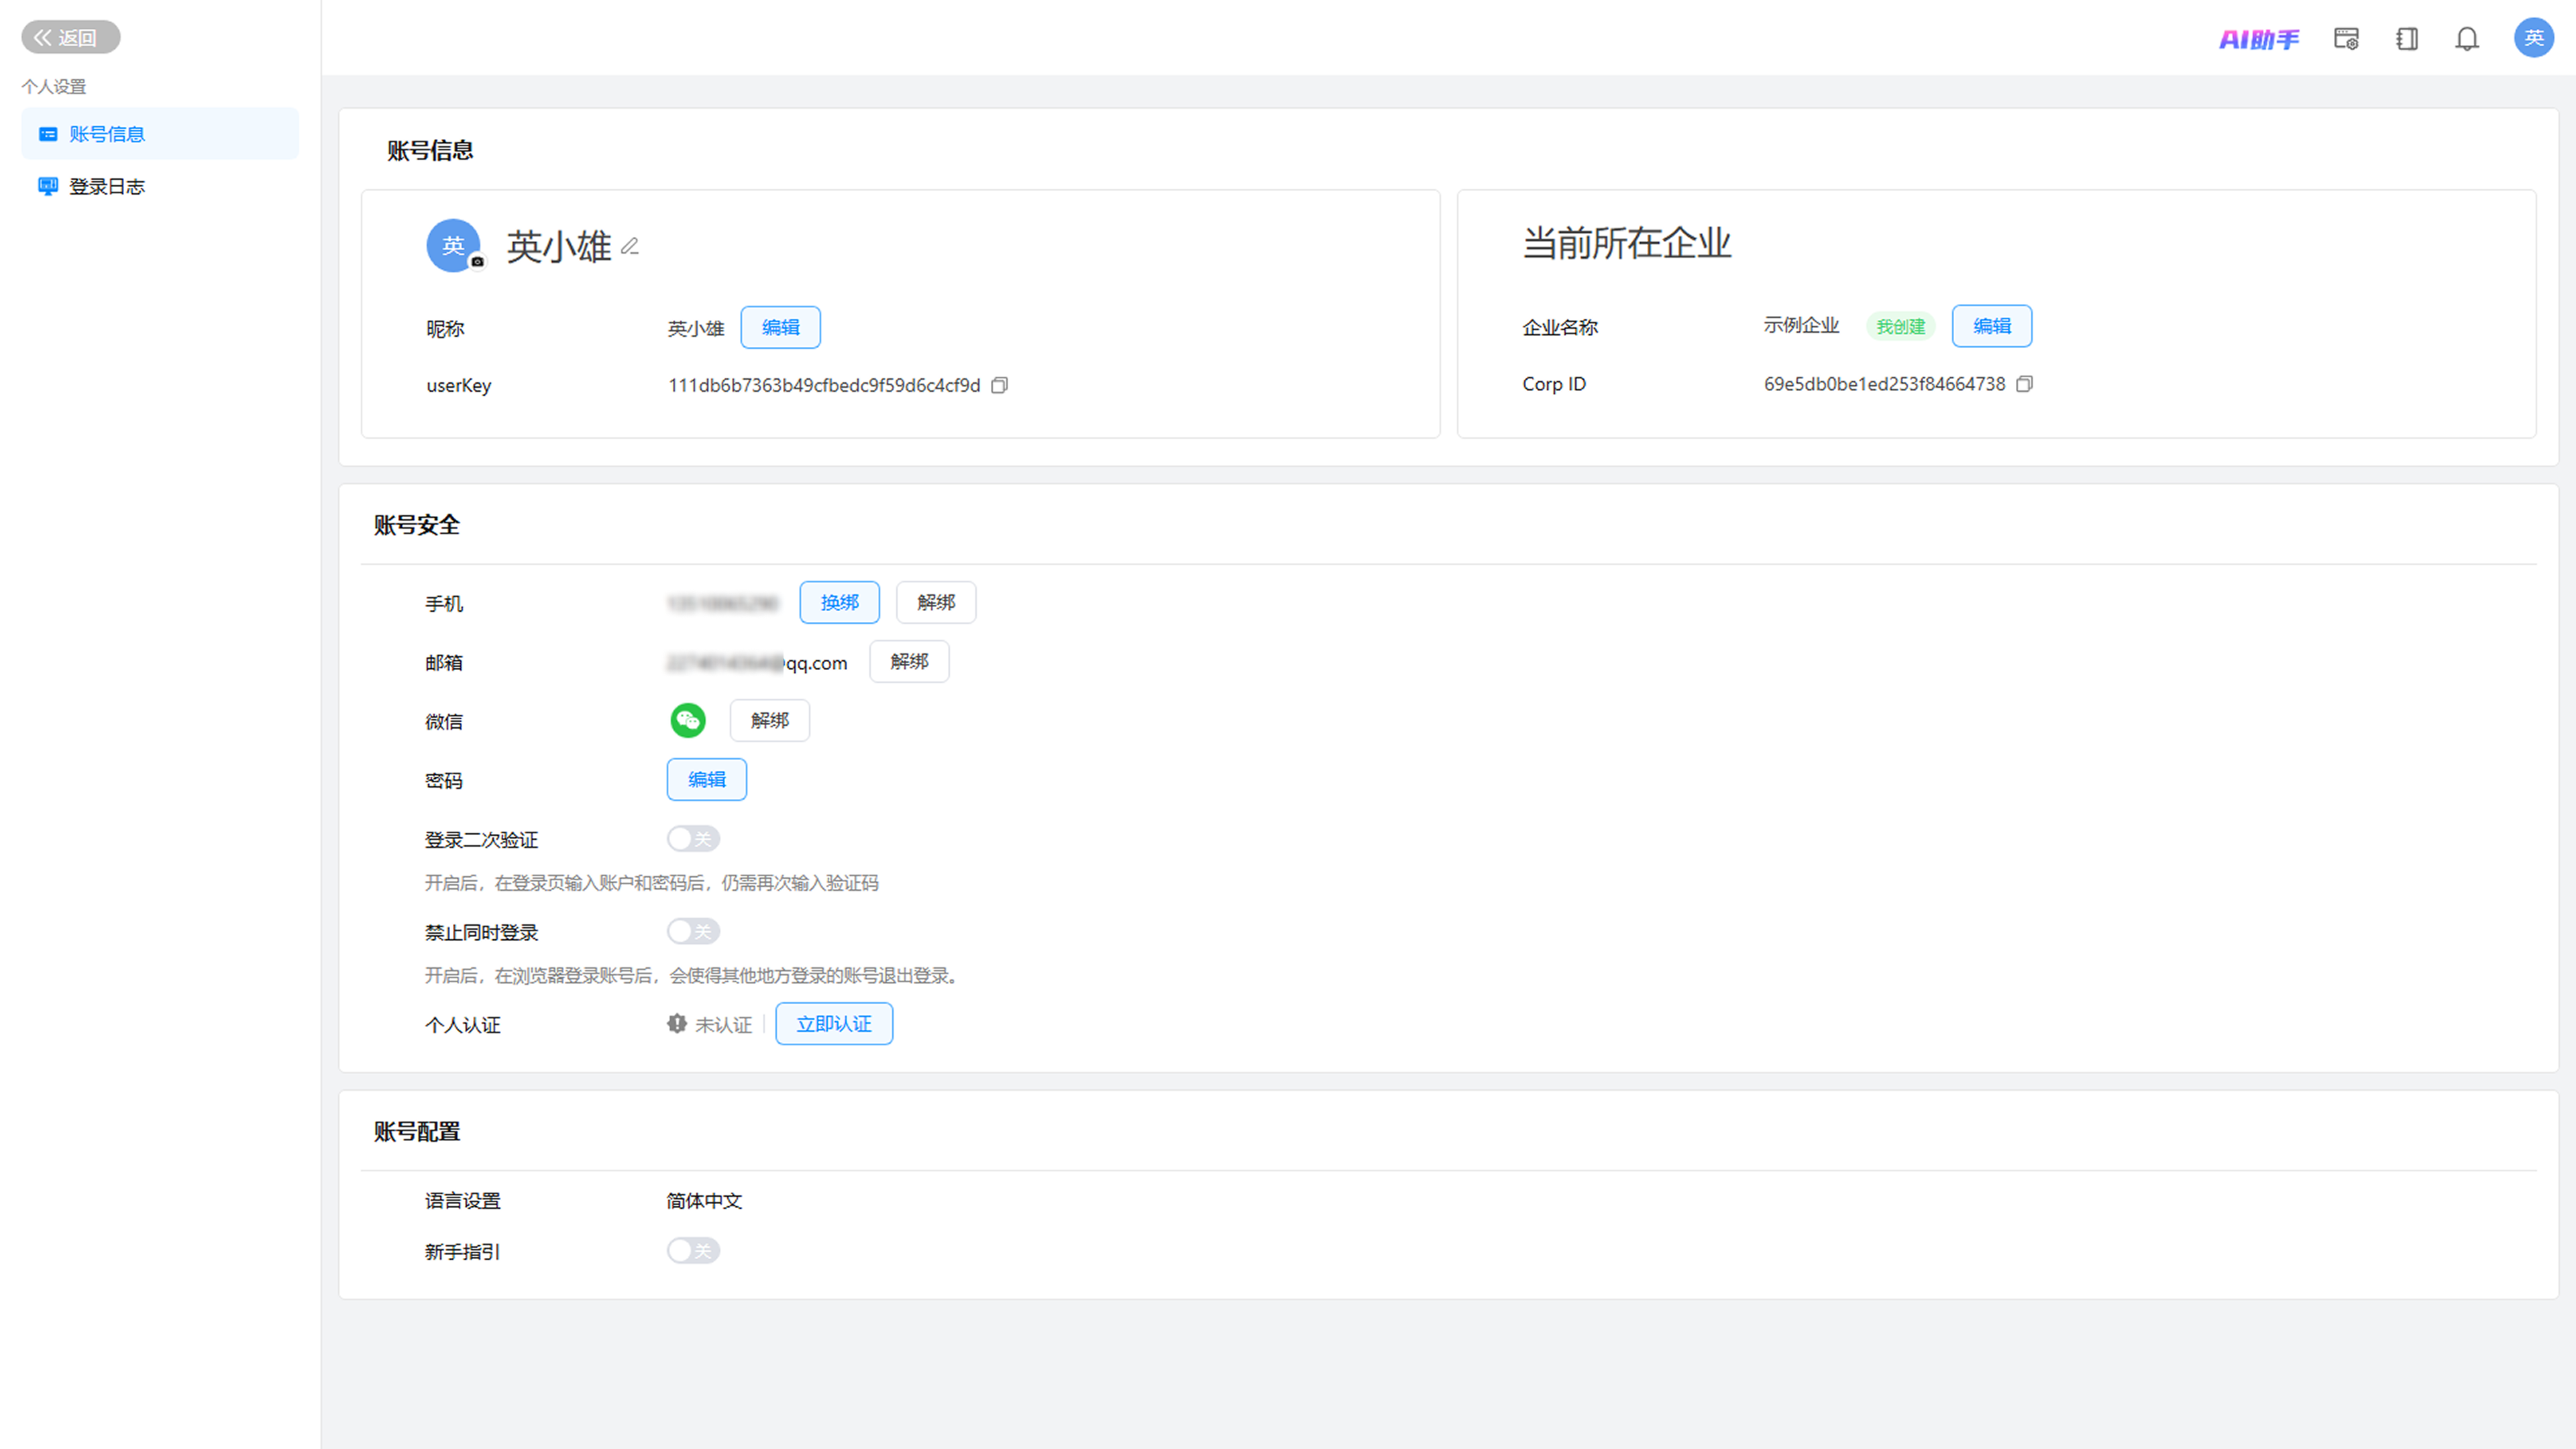Click the window settings icon in the top bar

click(x=2346, y=39)
